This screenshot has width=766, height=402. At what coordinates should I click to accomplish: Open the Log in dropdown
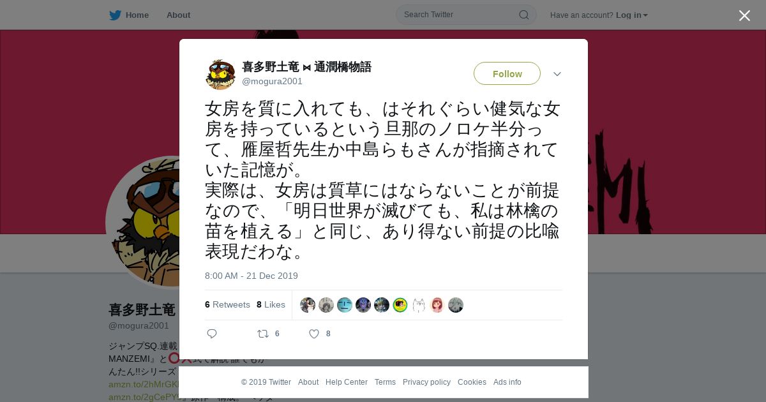click(x=632, y=15)
